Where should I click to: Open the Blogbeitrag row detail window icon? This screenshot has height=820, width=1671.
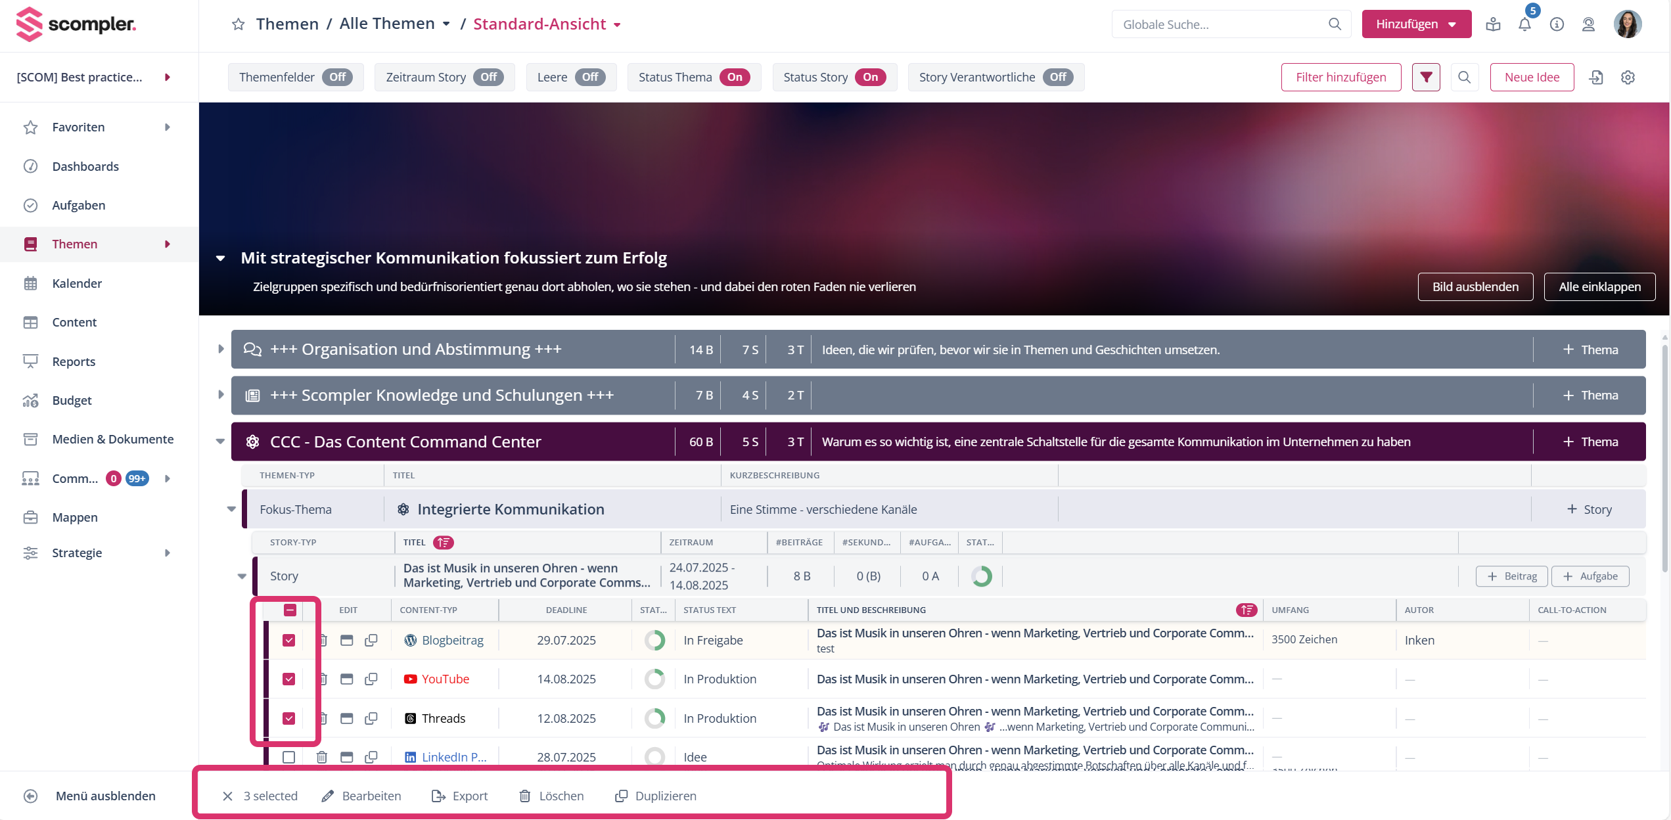coord(347,640)
